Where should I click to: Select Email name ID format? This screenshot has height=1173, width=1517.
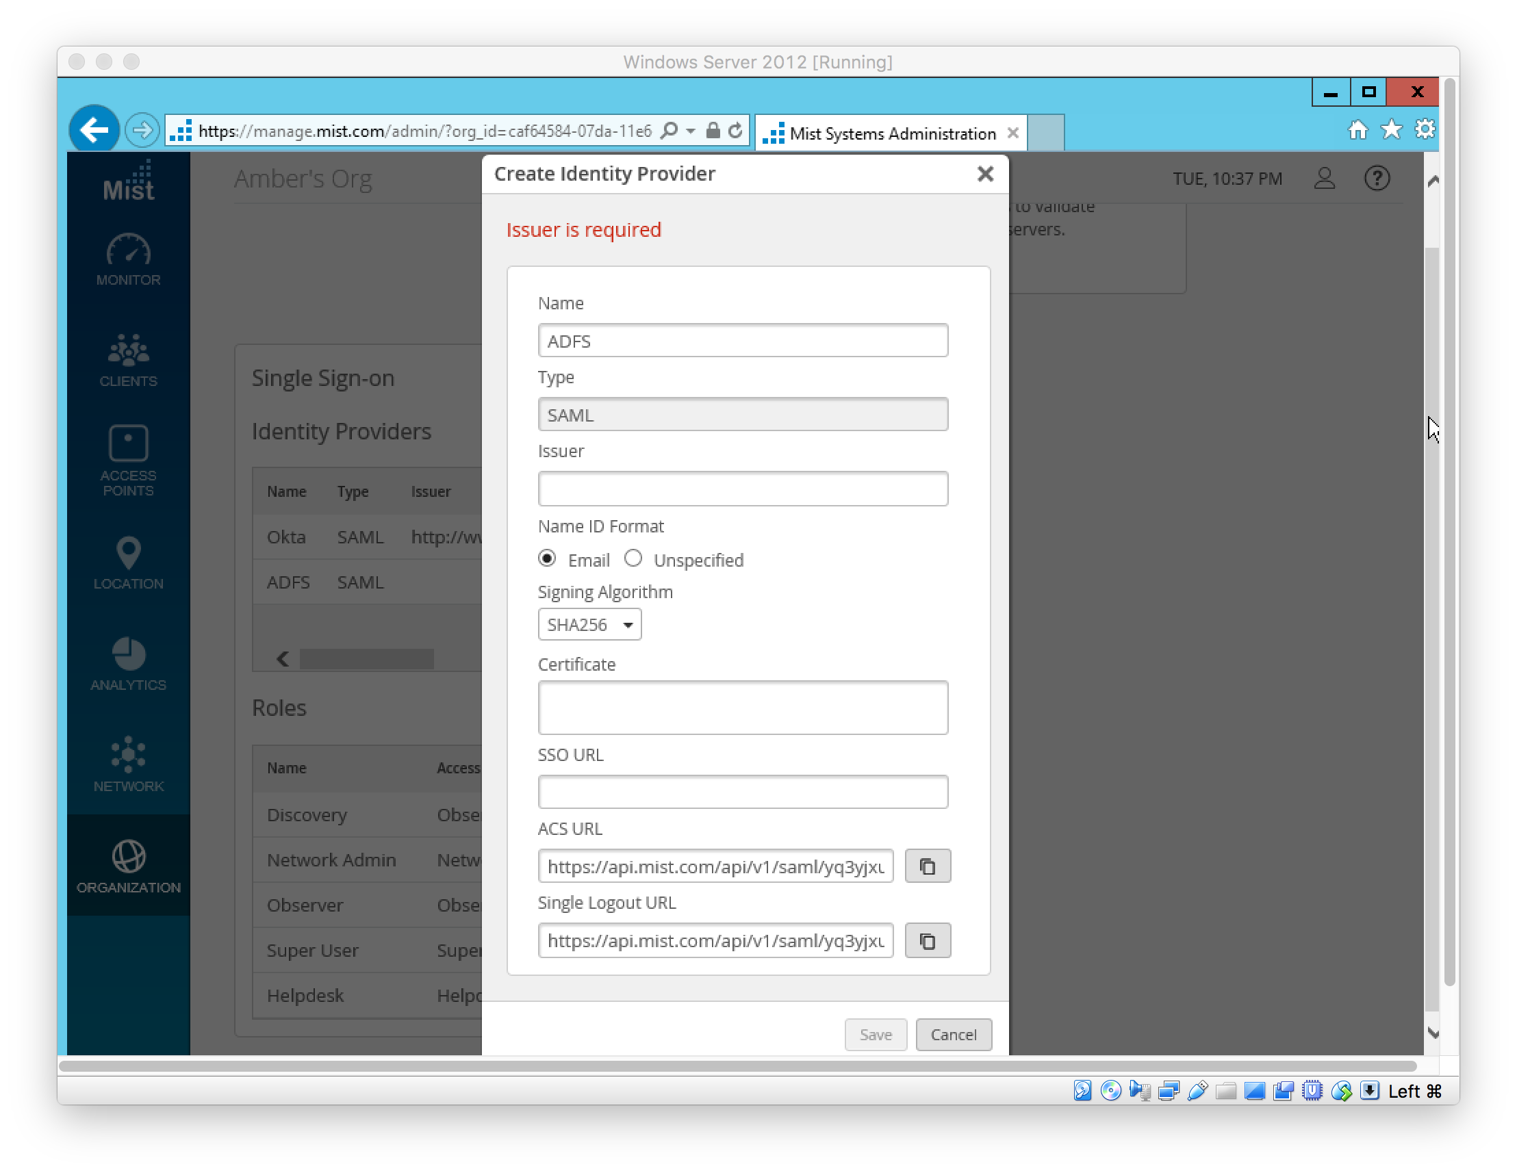[x=548, y=558]
